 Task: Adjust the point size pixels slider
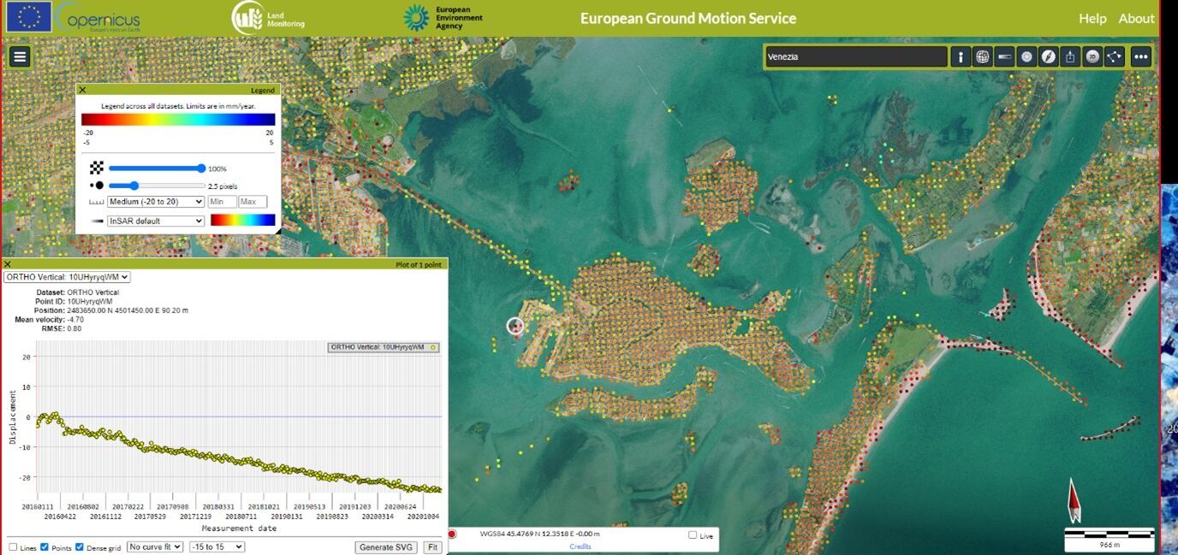(135, 186)
